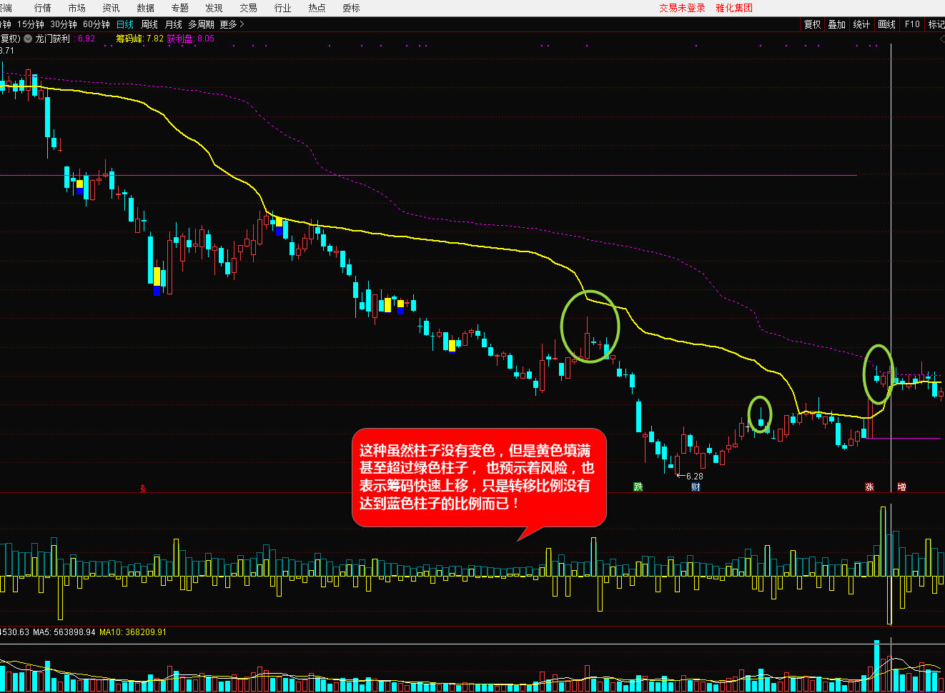The width and height of the screenshot is (945, 693).
Task: Open the 热点 menu
Action: [x=317, y=8]
